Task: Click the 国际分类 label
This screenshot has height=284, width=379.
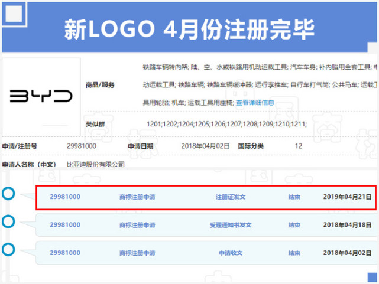Action: coord(251,146)
